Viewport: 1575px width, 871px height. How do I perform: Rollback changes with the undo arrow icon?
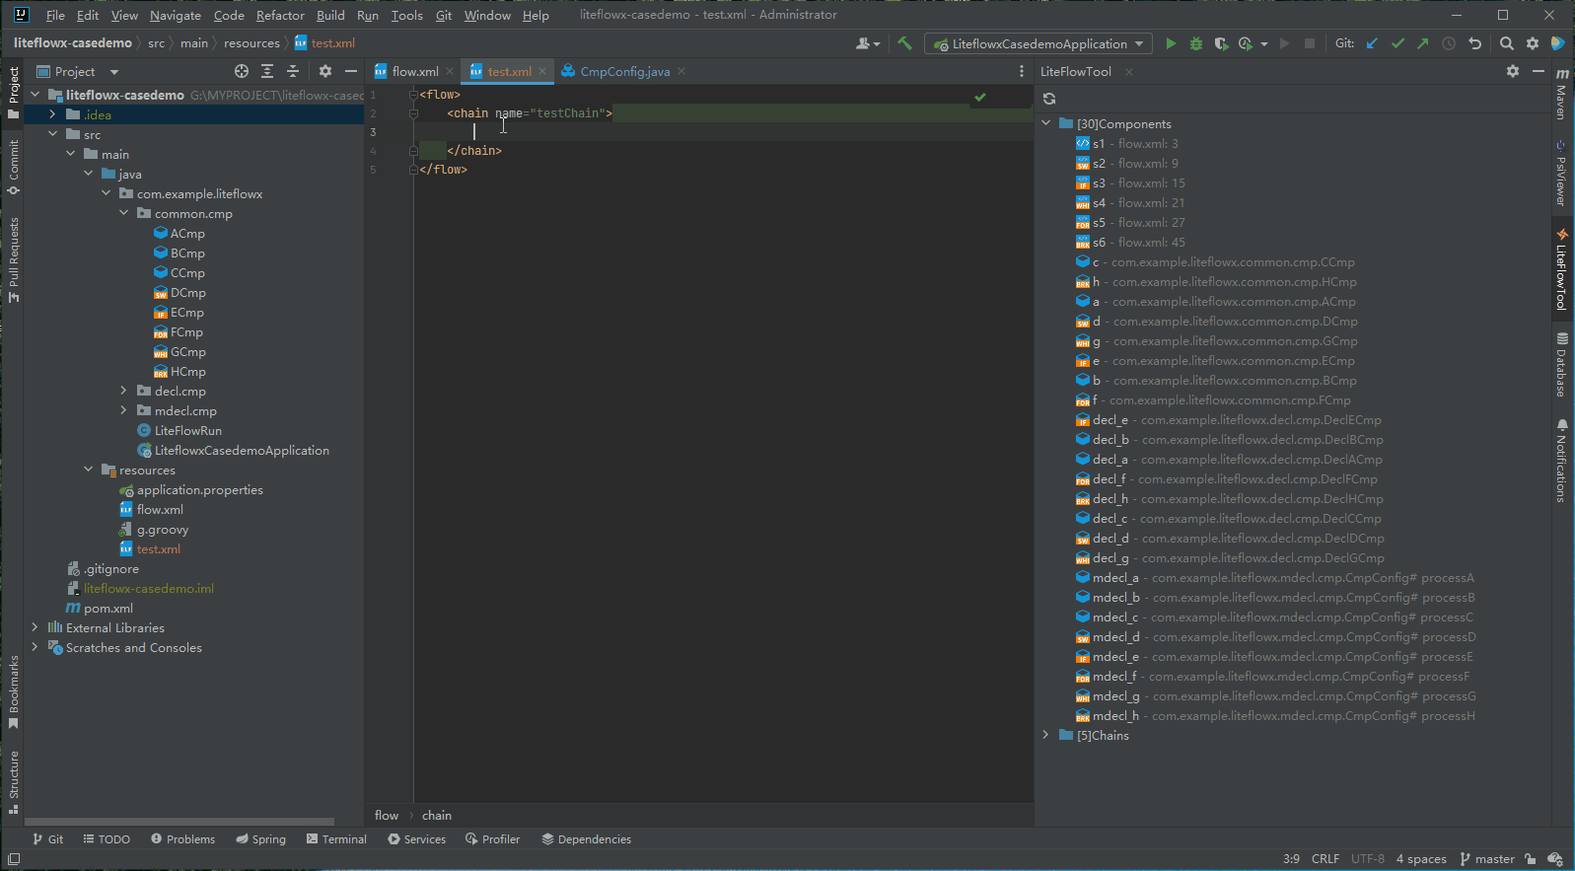coord(1475,43)
